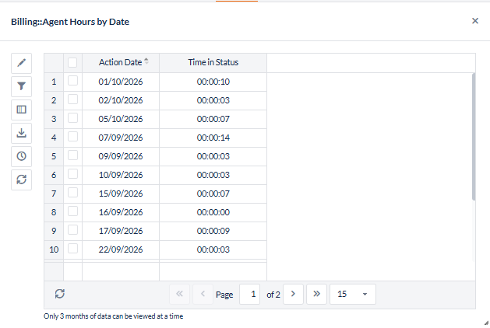The width and height of the screenshot is (490, 328).
Task: Click the time value 00:00:09
Action: pos(213,231)
